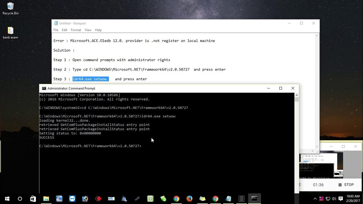Image resolution: width=363 pixels, height=204 pixels.
Task: Open the volume control in system tray
Action: [x=334, y=199]
